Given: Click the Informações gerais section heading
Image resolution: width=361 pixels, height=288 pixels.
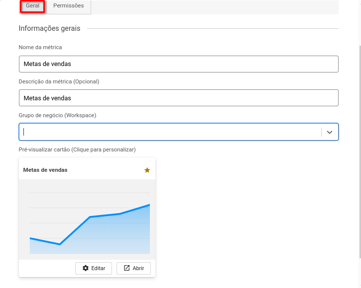Looking at the screenshot, I should pos(49,28).
